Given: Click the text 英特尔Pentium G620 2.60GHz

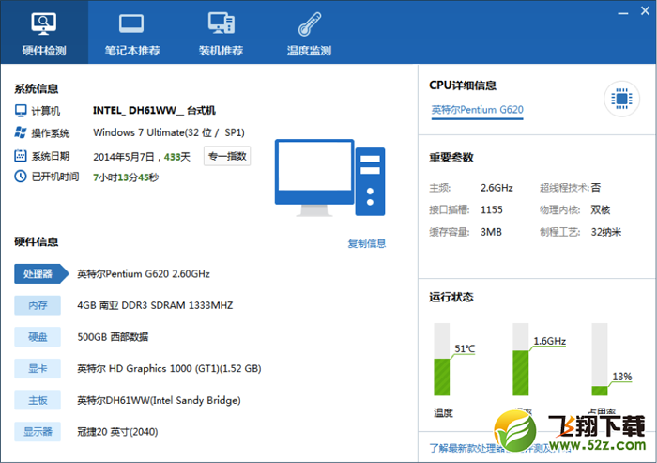Looking at the screenshot, I should [144, 274].
